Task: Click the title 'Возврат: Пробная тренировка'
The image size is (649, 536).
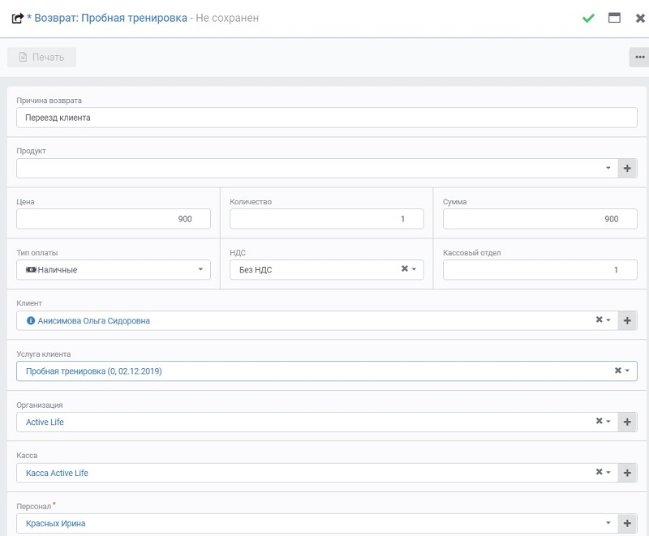Action: point(110,18)
